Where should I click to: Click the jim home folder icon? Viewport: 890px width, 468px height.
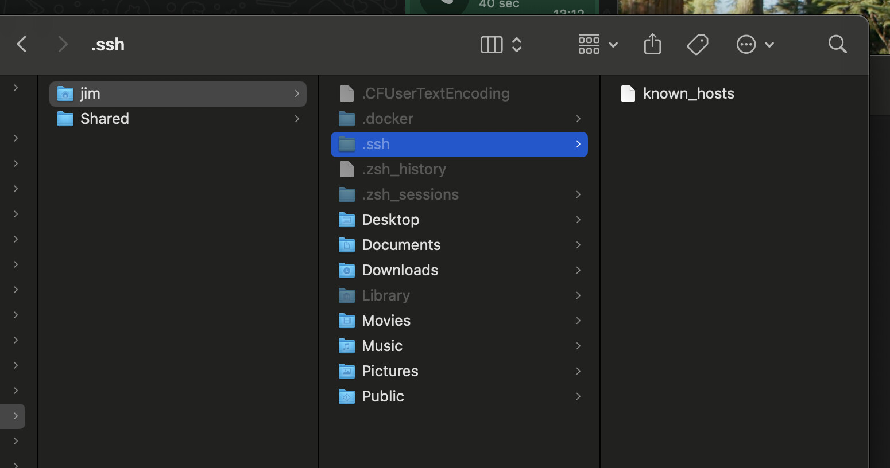[x=65, y=93]
